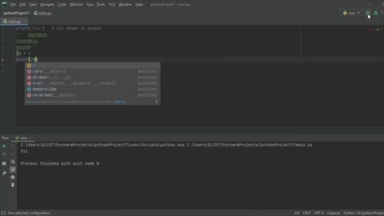This screenshot has width=384, height=216.
Task: Click on the v = 4 code line
Action: [x=24, y=53]
